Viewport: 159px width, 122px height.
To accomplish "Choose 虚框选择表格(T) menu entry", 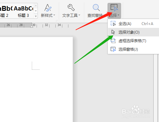I will coord(133,41).
